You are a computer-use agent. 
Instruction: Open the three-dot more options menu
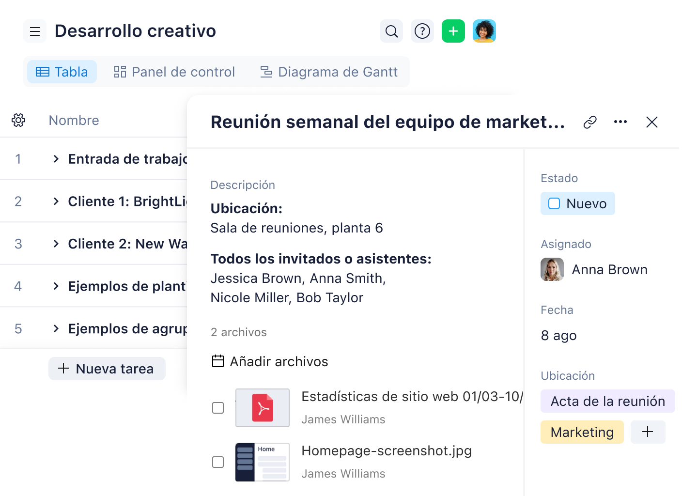click(620, 122)
